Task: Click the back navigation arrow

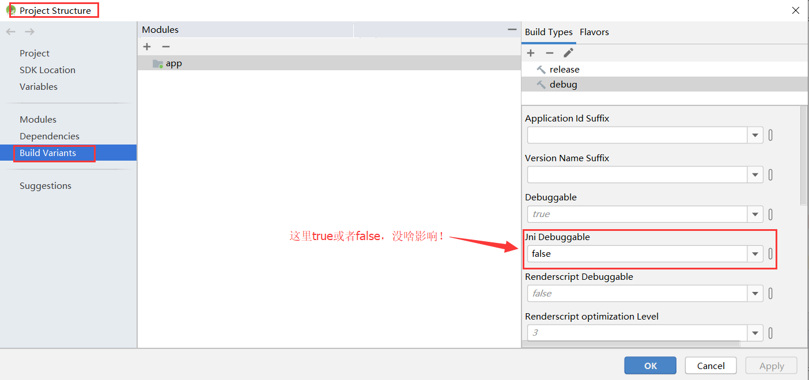Action: click(x=11, y=32)
